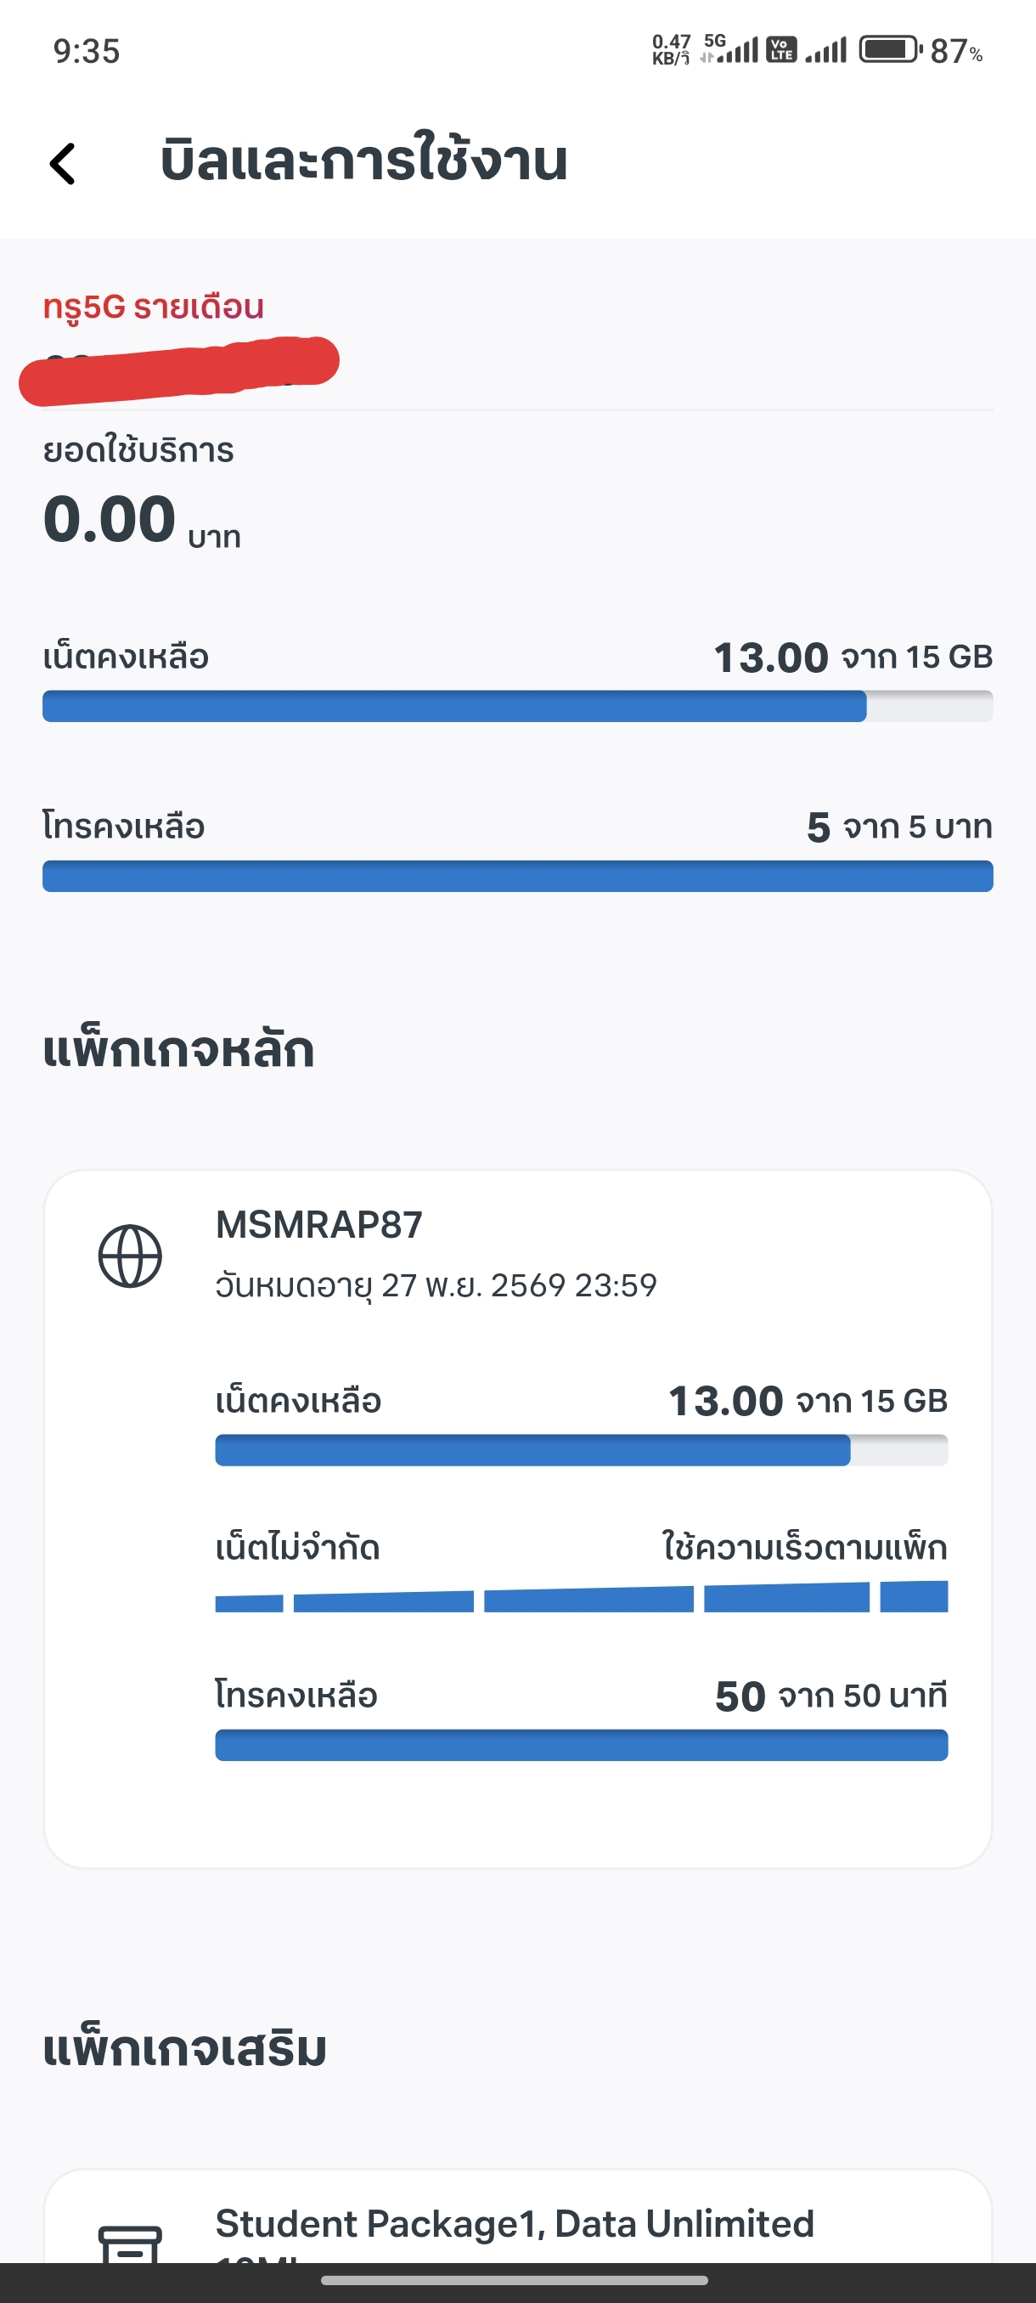
Task: Tap the globe icon beside MSMRAP87
Action: [x=130, y=1256]
